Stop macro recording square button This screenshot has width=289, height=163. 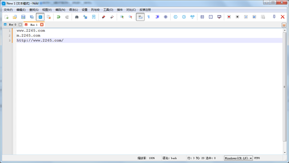(237, 17)
